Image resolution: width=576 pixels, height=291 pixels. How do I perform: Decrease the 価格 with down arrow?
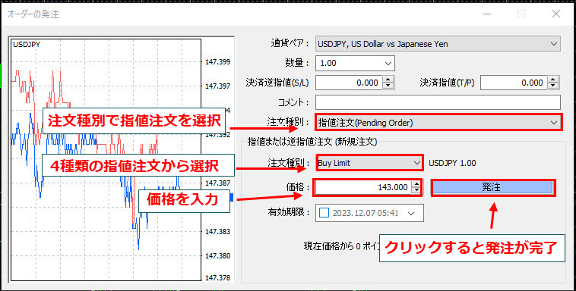[x=416, y=191]
